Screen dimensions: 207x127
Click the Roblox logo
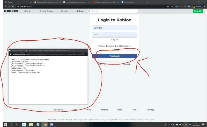coord(11,11)
